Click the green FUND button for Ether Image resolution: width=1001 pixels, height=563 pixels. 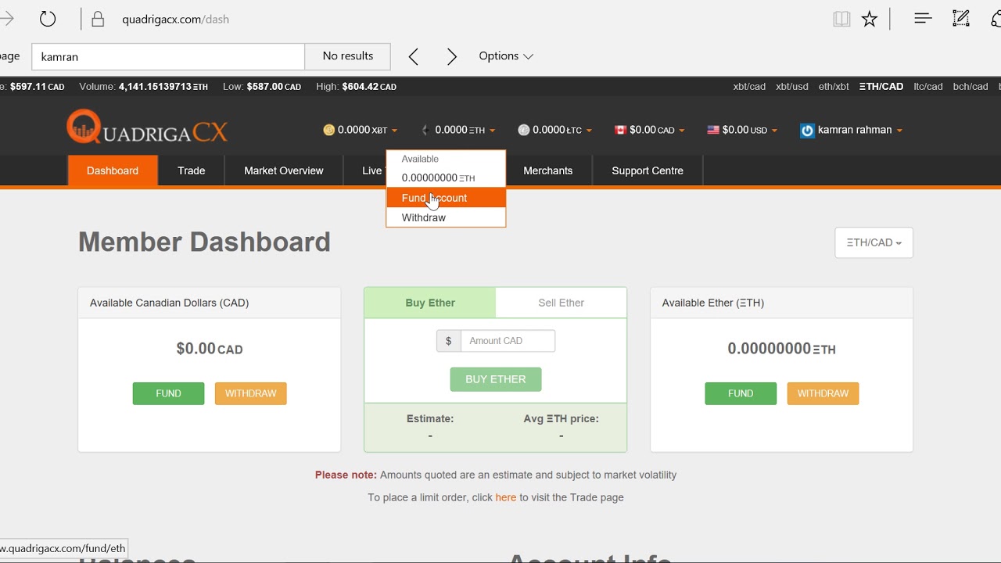pos(741,393)
